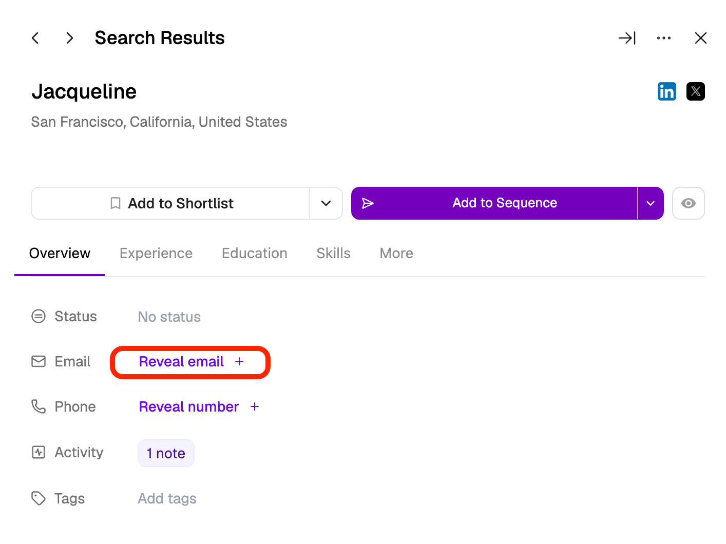Open the three-dot more options menu
Screen dimensions: 726x544
coord(664,38)
